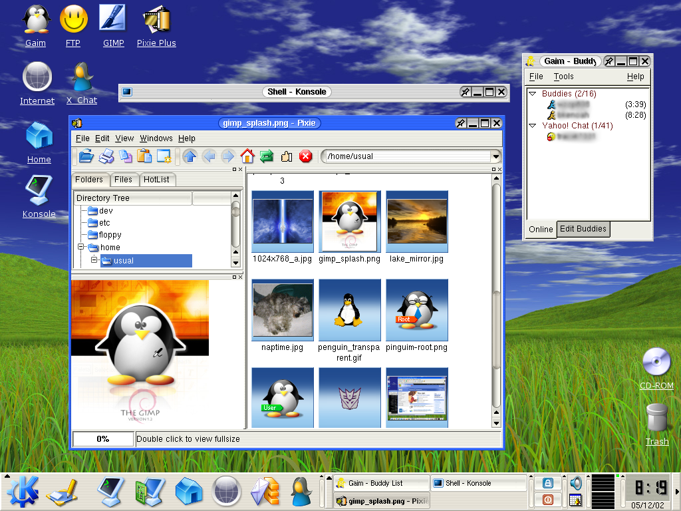Open the View menu in Pixie
Viewport: 681px width, 511px height.
click(124, 138)
